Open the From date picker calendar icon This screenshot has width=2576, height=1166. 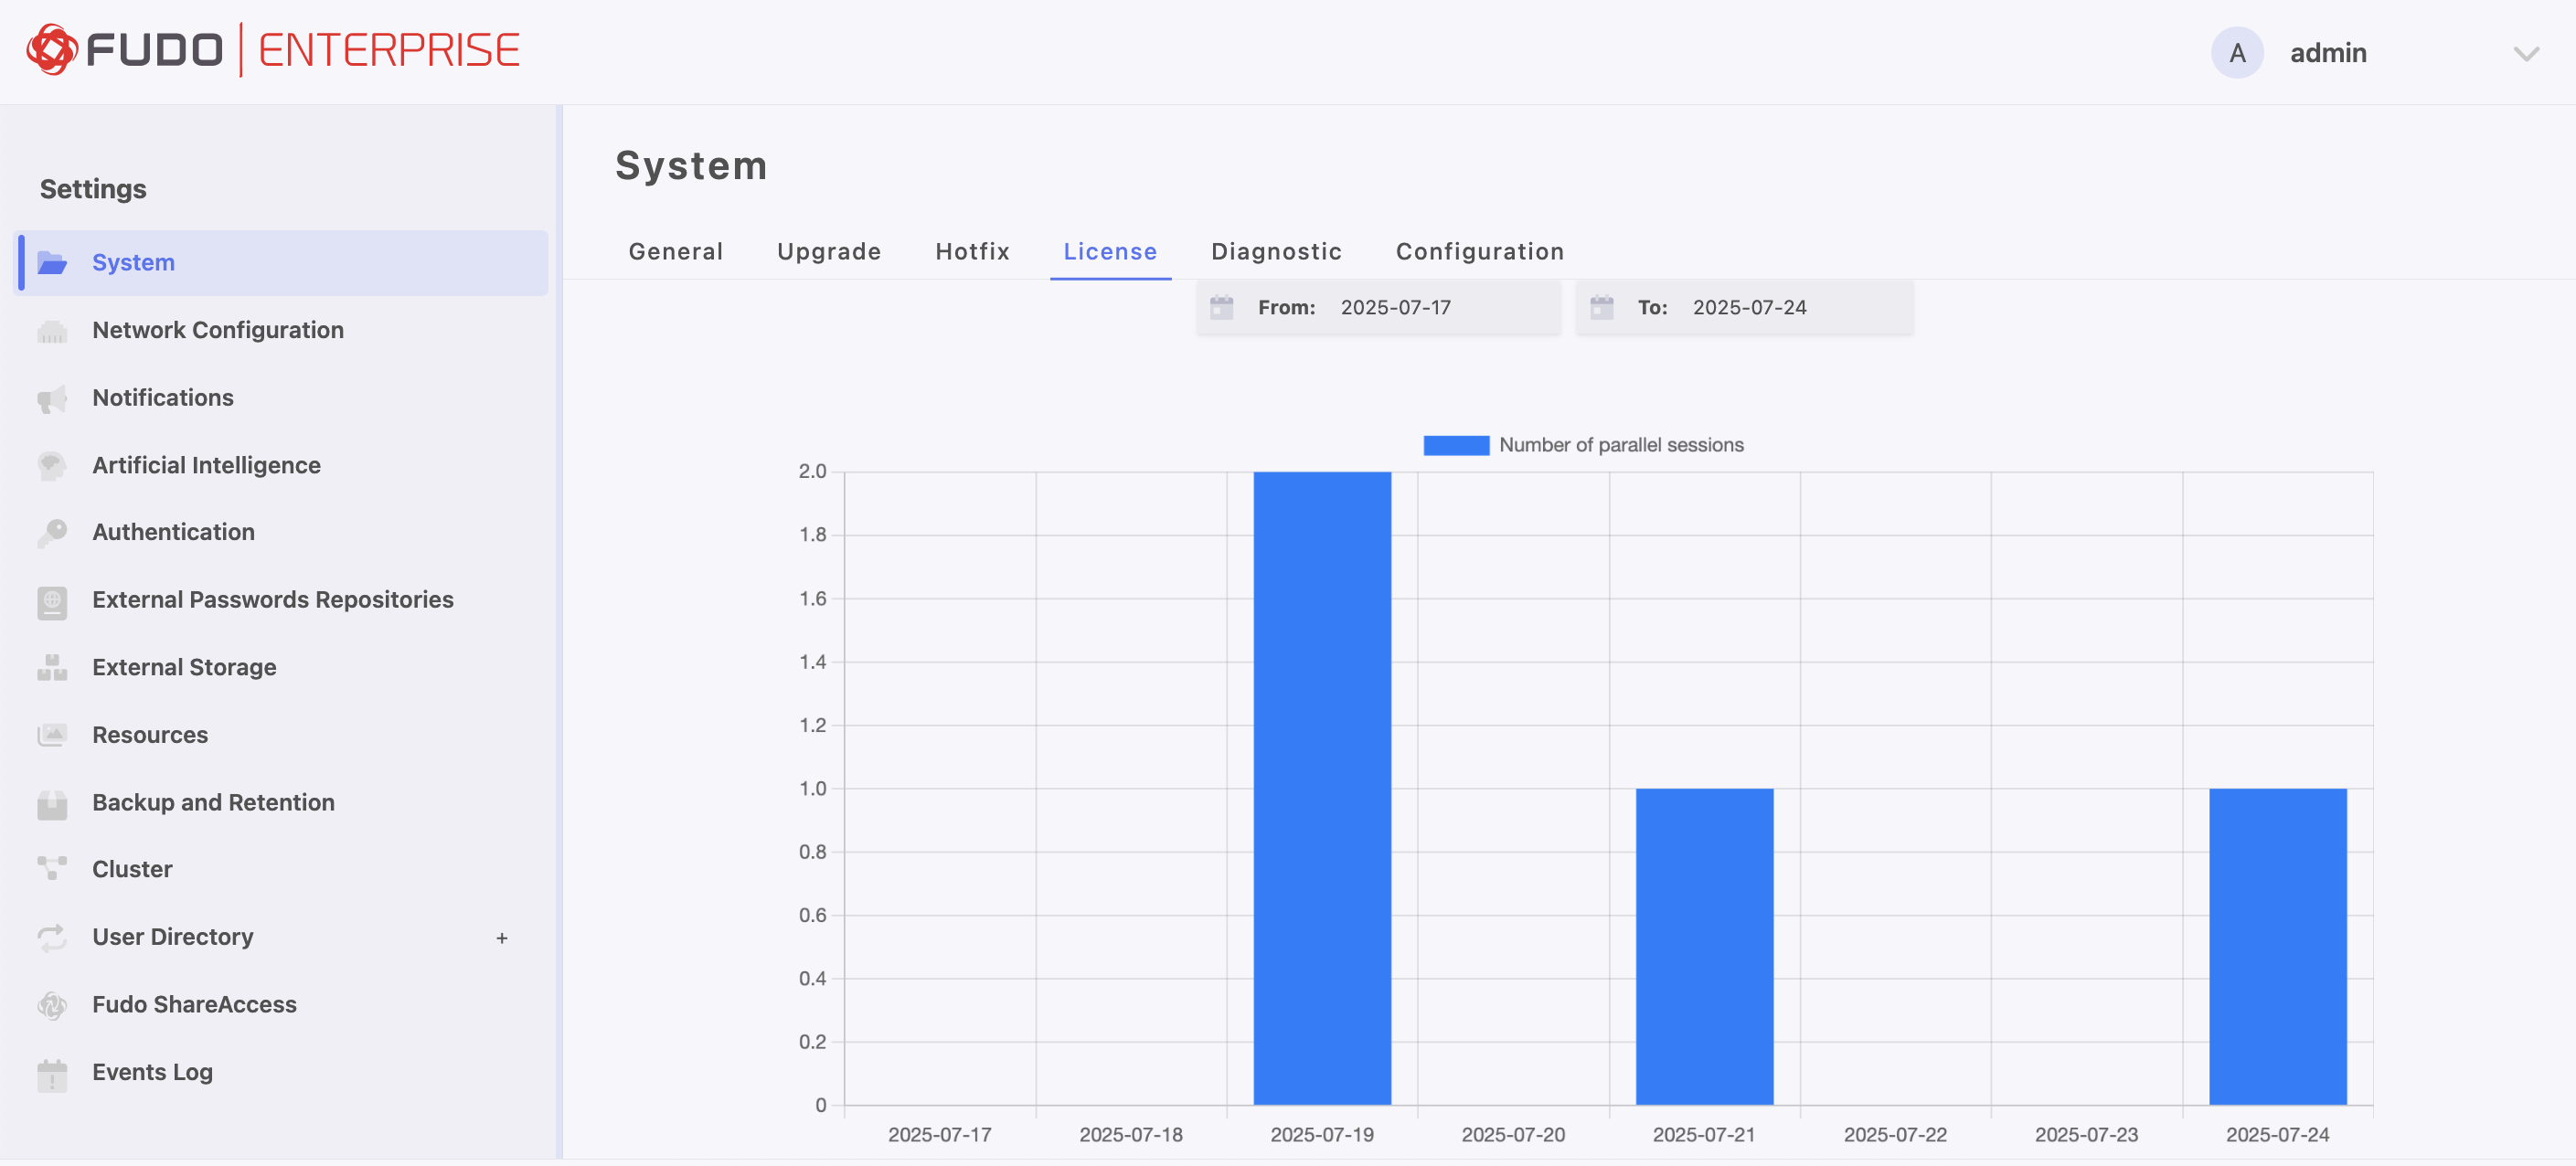tap(1221, 308)
